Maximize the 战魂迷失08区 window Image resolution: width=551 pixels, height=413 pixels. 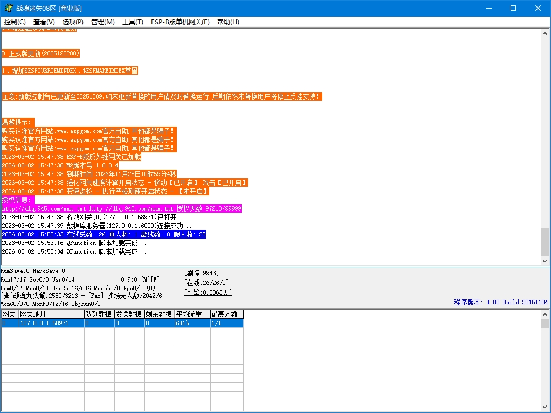[513, 8]
